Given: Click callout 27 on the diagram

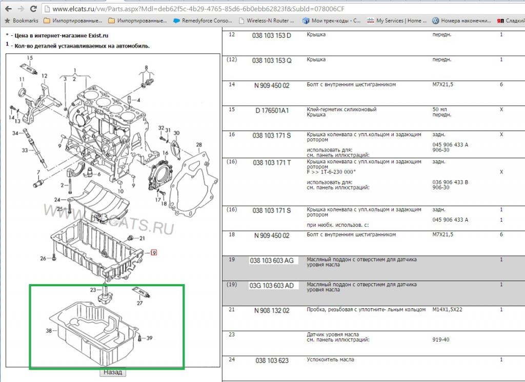Looking at the screenshot, I should 139,303.
